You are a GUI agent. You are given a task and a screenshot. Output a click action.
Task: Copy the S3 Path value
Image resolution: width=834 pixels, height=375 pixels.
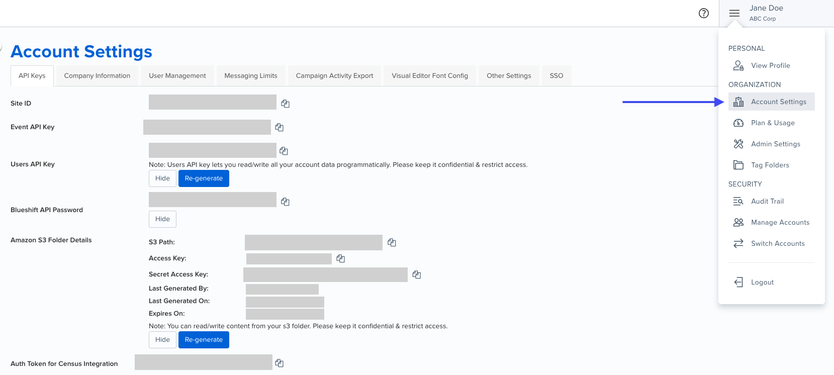(392, 243)
